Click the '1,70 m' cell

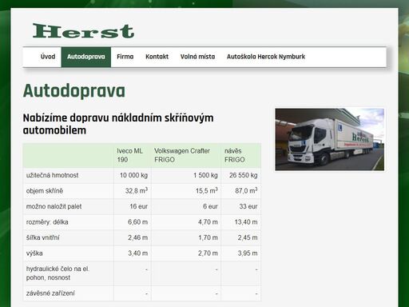[x=186, y=237]
